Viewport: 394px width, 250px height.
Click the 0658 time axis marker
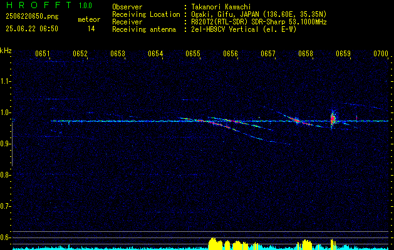pos(306,54)
